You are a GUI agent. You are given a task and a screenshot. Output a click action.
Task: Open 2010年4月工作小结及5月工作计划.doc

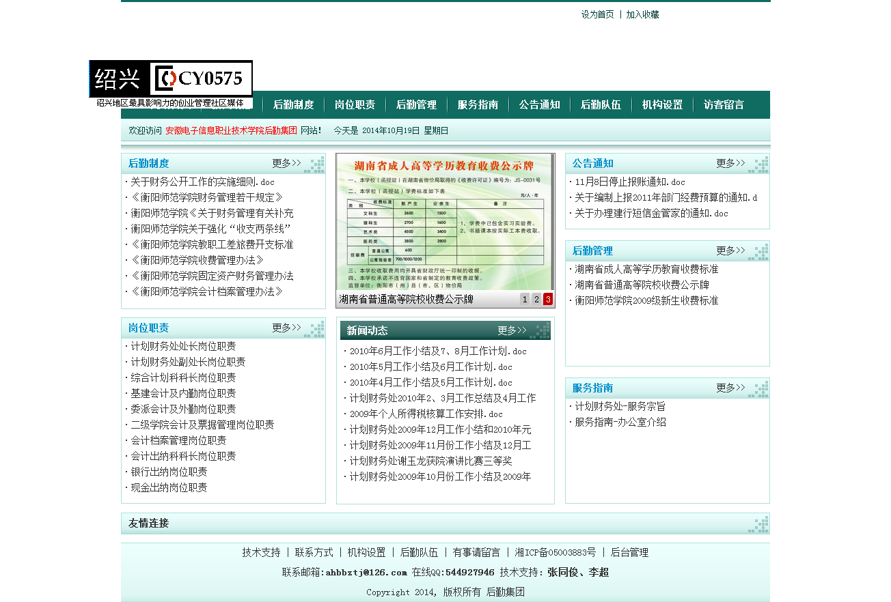coord(430,383)
